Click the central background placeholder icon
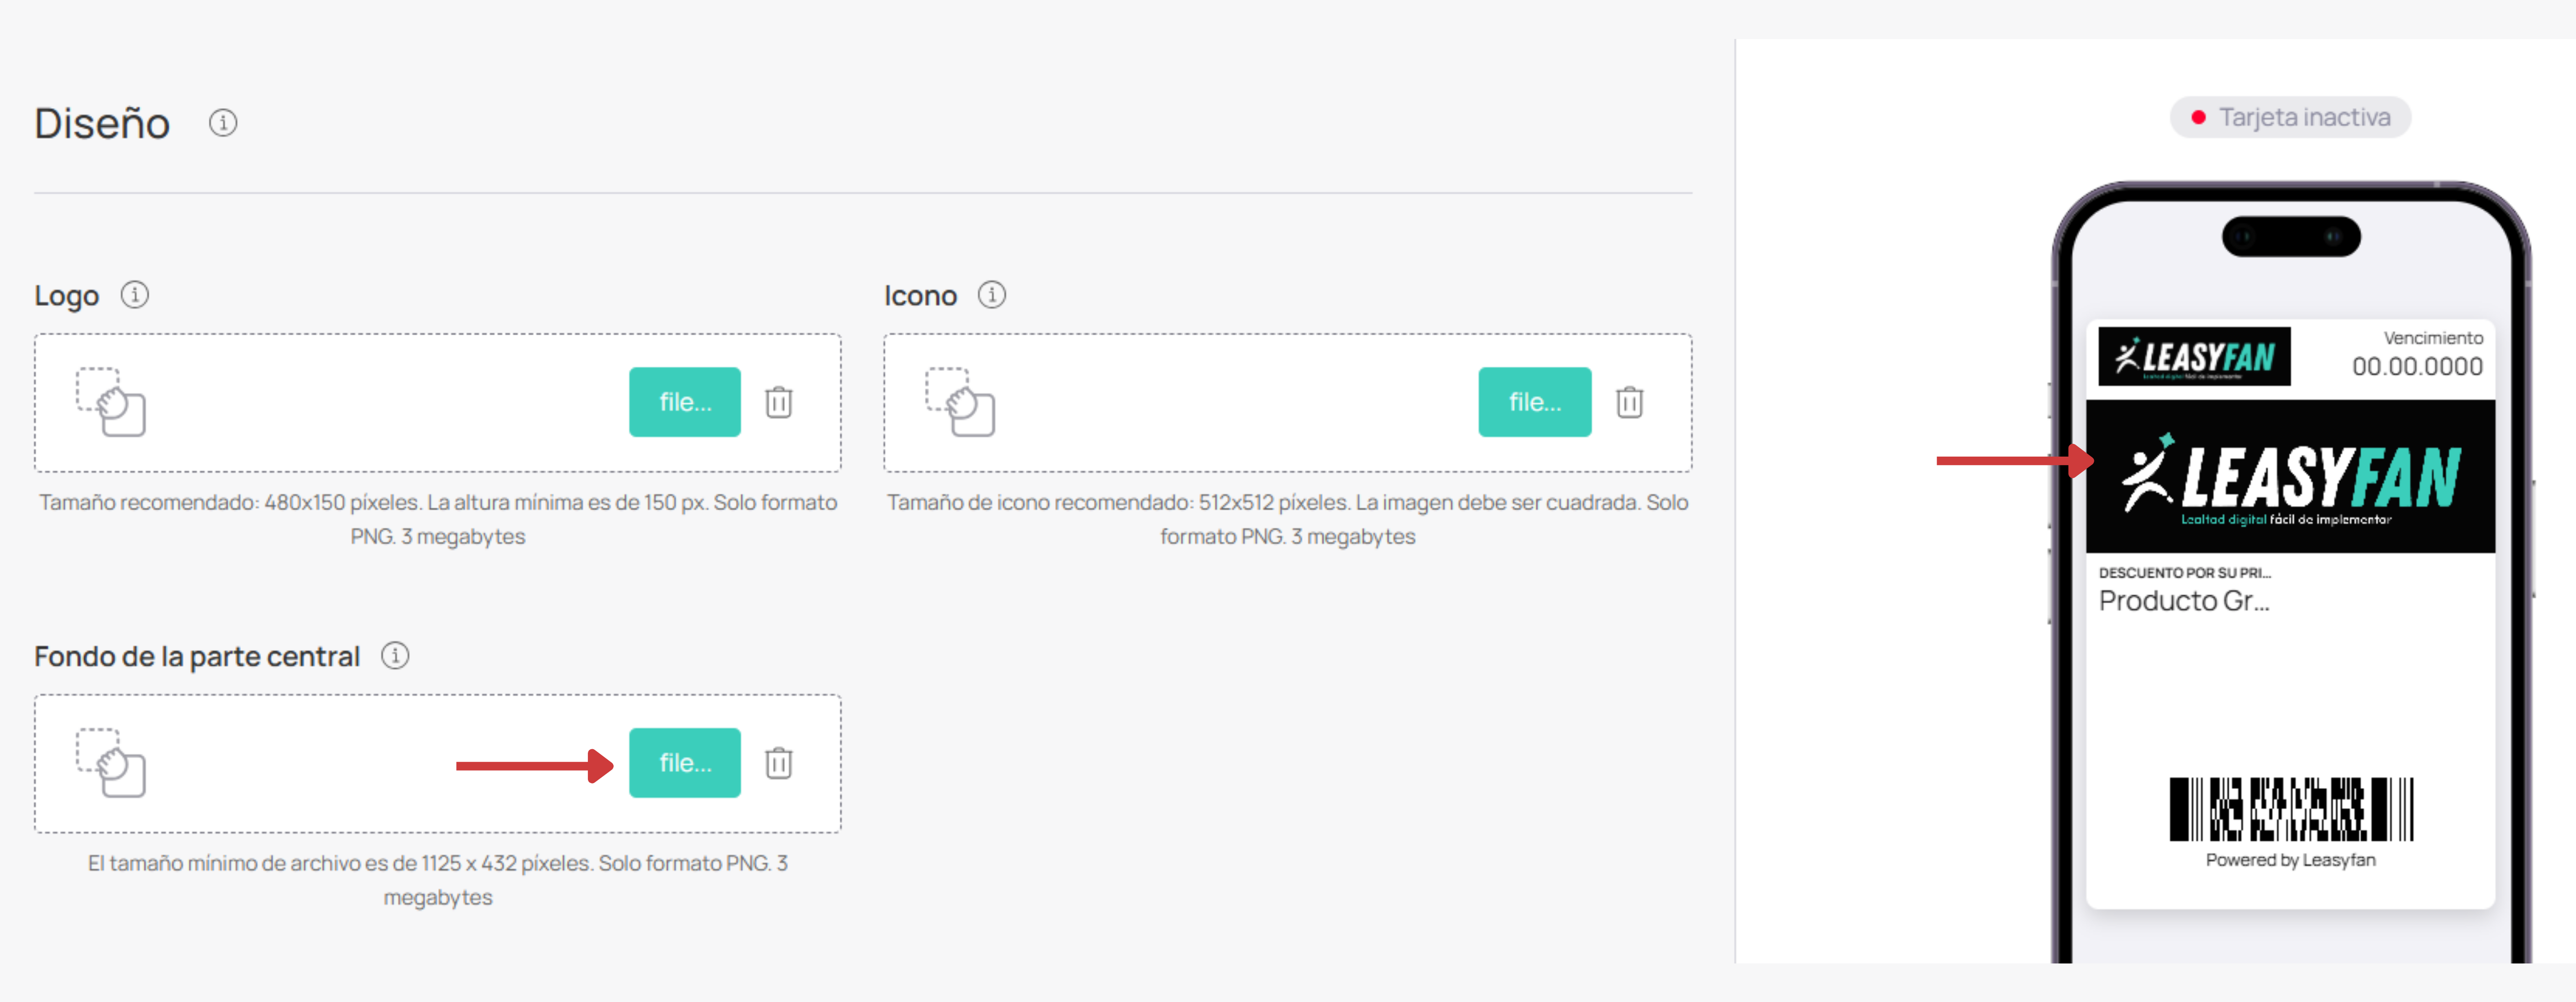Screen dimensions: 2576x1002 tap(111, 763)
